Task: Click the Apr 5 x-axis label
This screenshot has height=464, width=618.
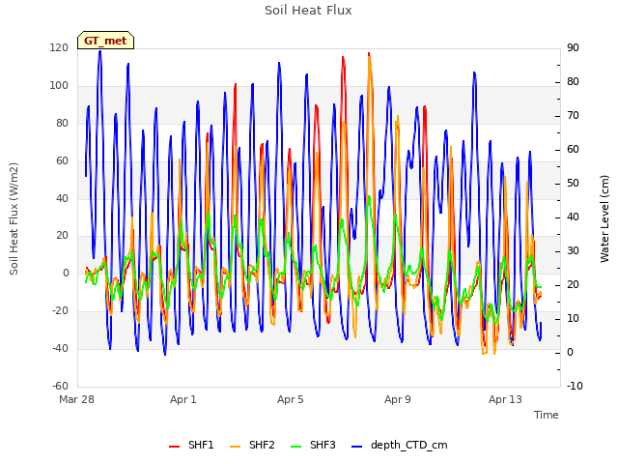Action: tap(291, 399)
